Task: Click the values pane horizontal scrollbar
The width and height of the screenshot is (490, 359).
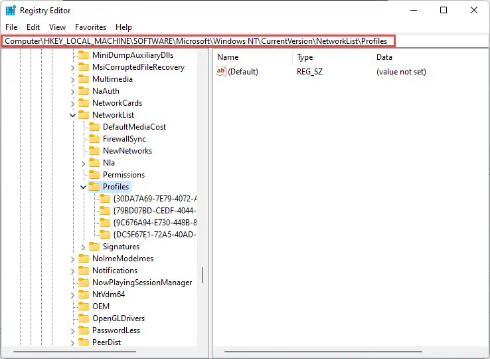Action: pyautogui.click(x=324, y=352)
